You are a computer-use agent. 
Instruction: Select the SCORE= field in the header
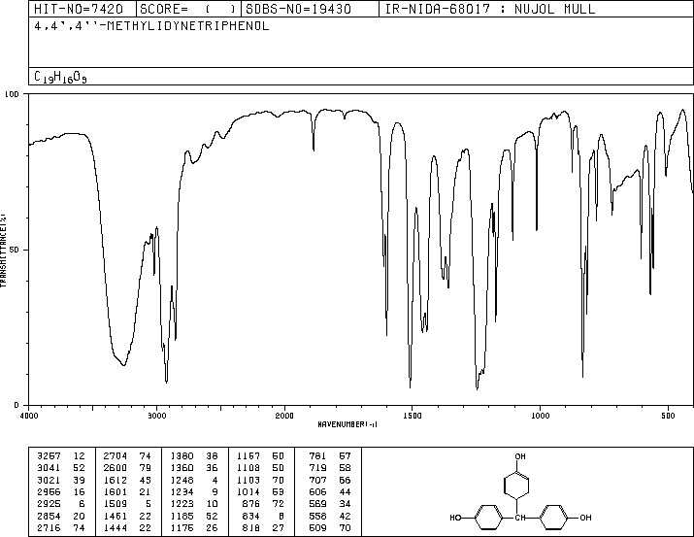click(x=187, y=9)
